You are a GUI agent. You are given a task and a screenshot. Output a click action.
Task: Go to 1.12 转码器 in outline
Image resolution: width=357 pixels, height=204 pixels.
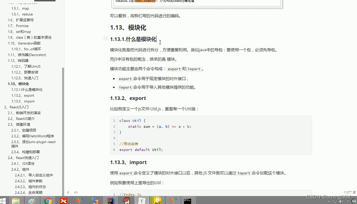18,61
